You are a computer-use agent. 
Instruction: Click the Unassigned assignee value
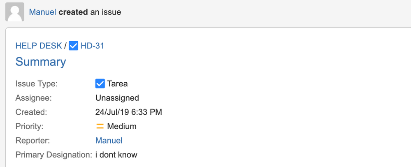click(x=117, y=98)
